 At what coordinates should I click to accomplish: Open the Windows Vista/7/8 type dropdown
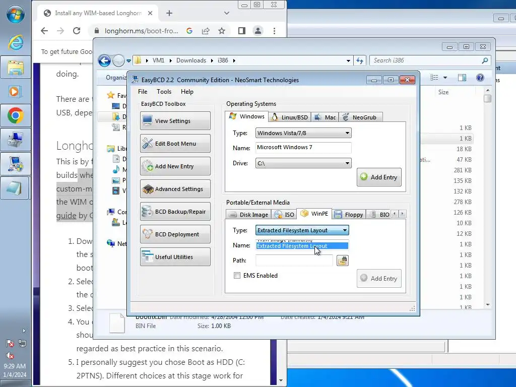point(303,133)
